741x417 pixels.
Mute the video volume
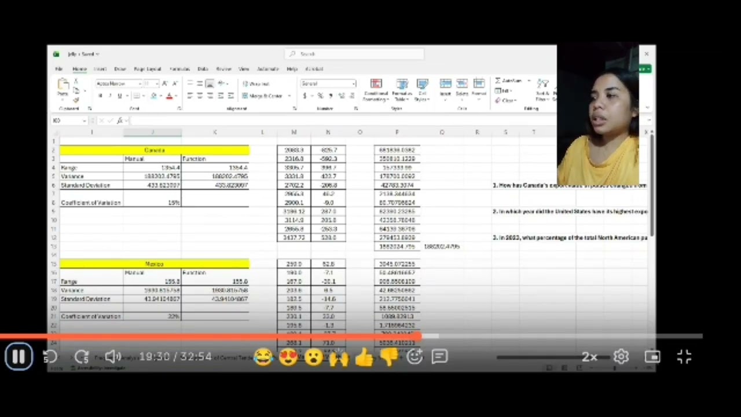(x=113, y=357)
